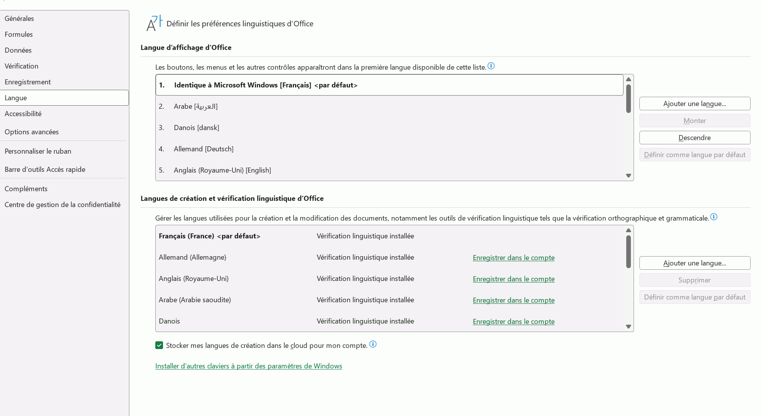Open Enregistrer dans le compte link for Allemand

tap(514, 258)
